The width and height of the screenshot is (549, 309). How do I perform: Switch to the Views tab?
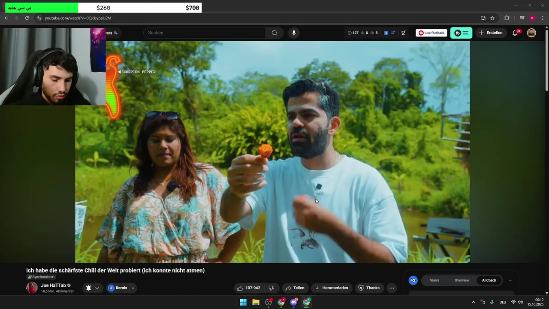tap(434, 280)
